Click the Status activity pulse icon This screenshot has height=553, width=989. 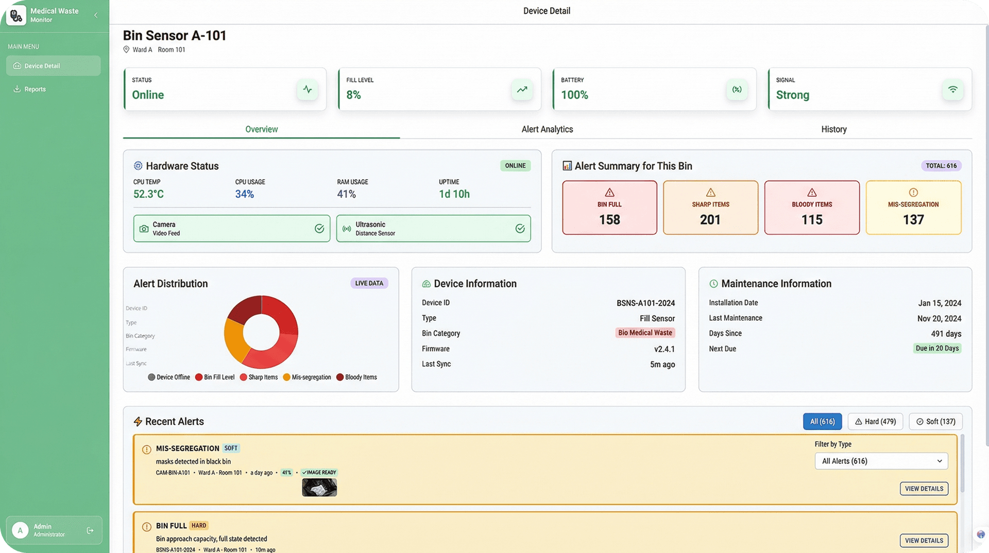click(x=308, y=89)
